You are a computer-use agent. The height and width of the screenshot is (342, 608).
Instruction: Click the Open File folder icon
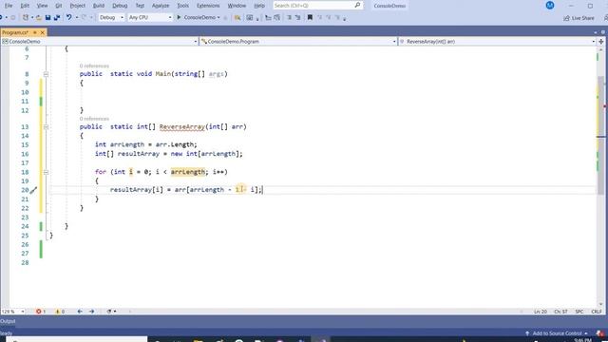(38, 17)
